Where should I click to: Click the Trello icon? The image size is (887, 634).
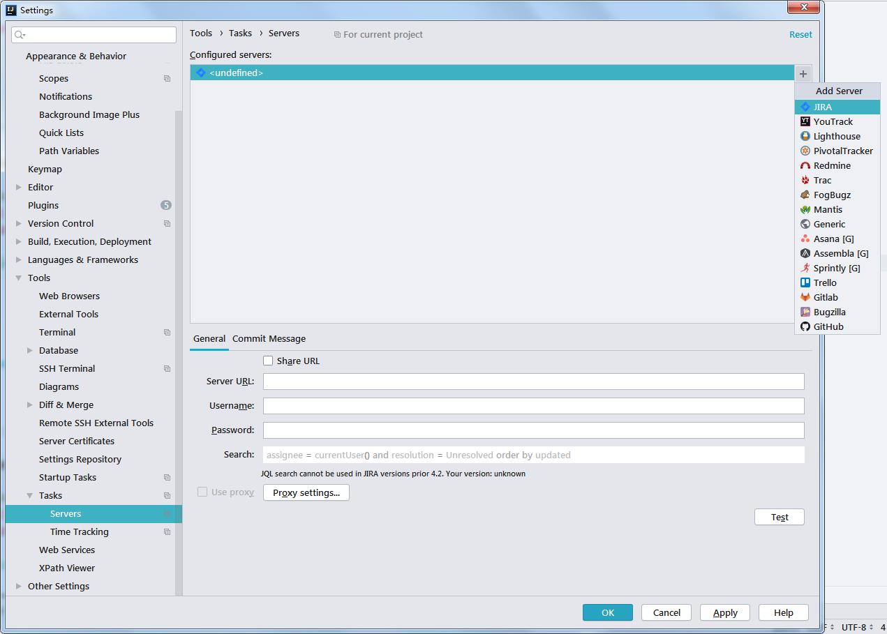click(805, 282)
